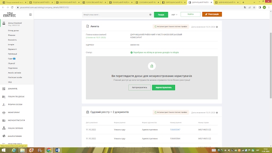The height and width of the screenshot is (153, 272).
Task: Open Податкова in the sidebar
Action: click(13, 68)
